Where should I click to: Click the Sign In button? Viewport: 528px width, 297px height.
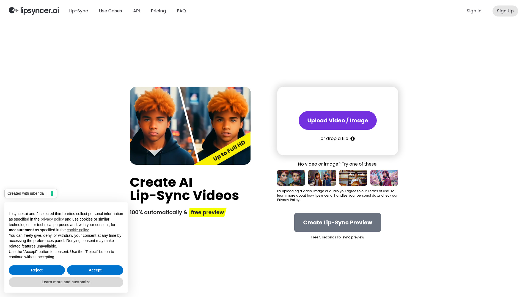tap(474, 11)
